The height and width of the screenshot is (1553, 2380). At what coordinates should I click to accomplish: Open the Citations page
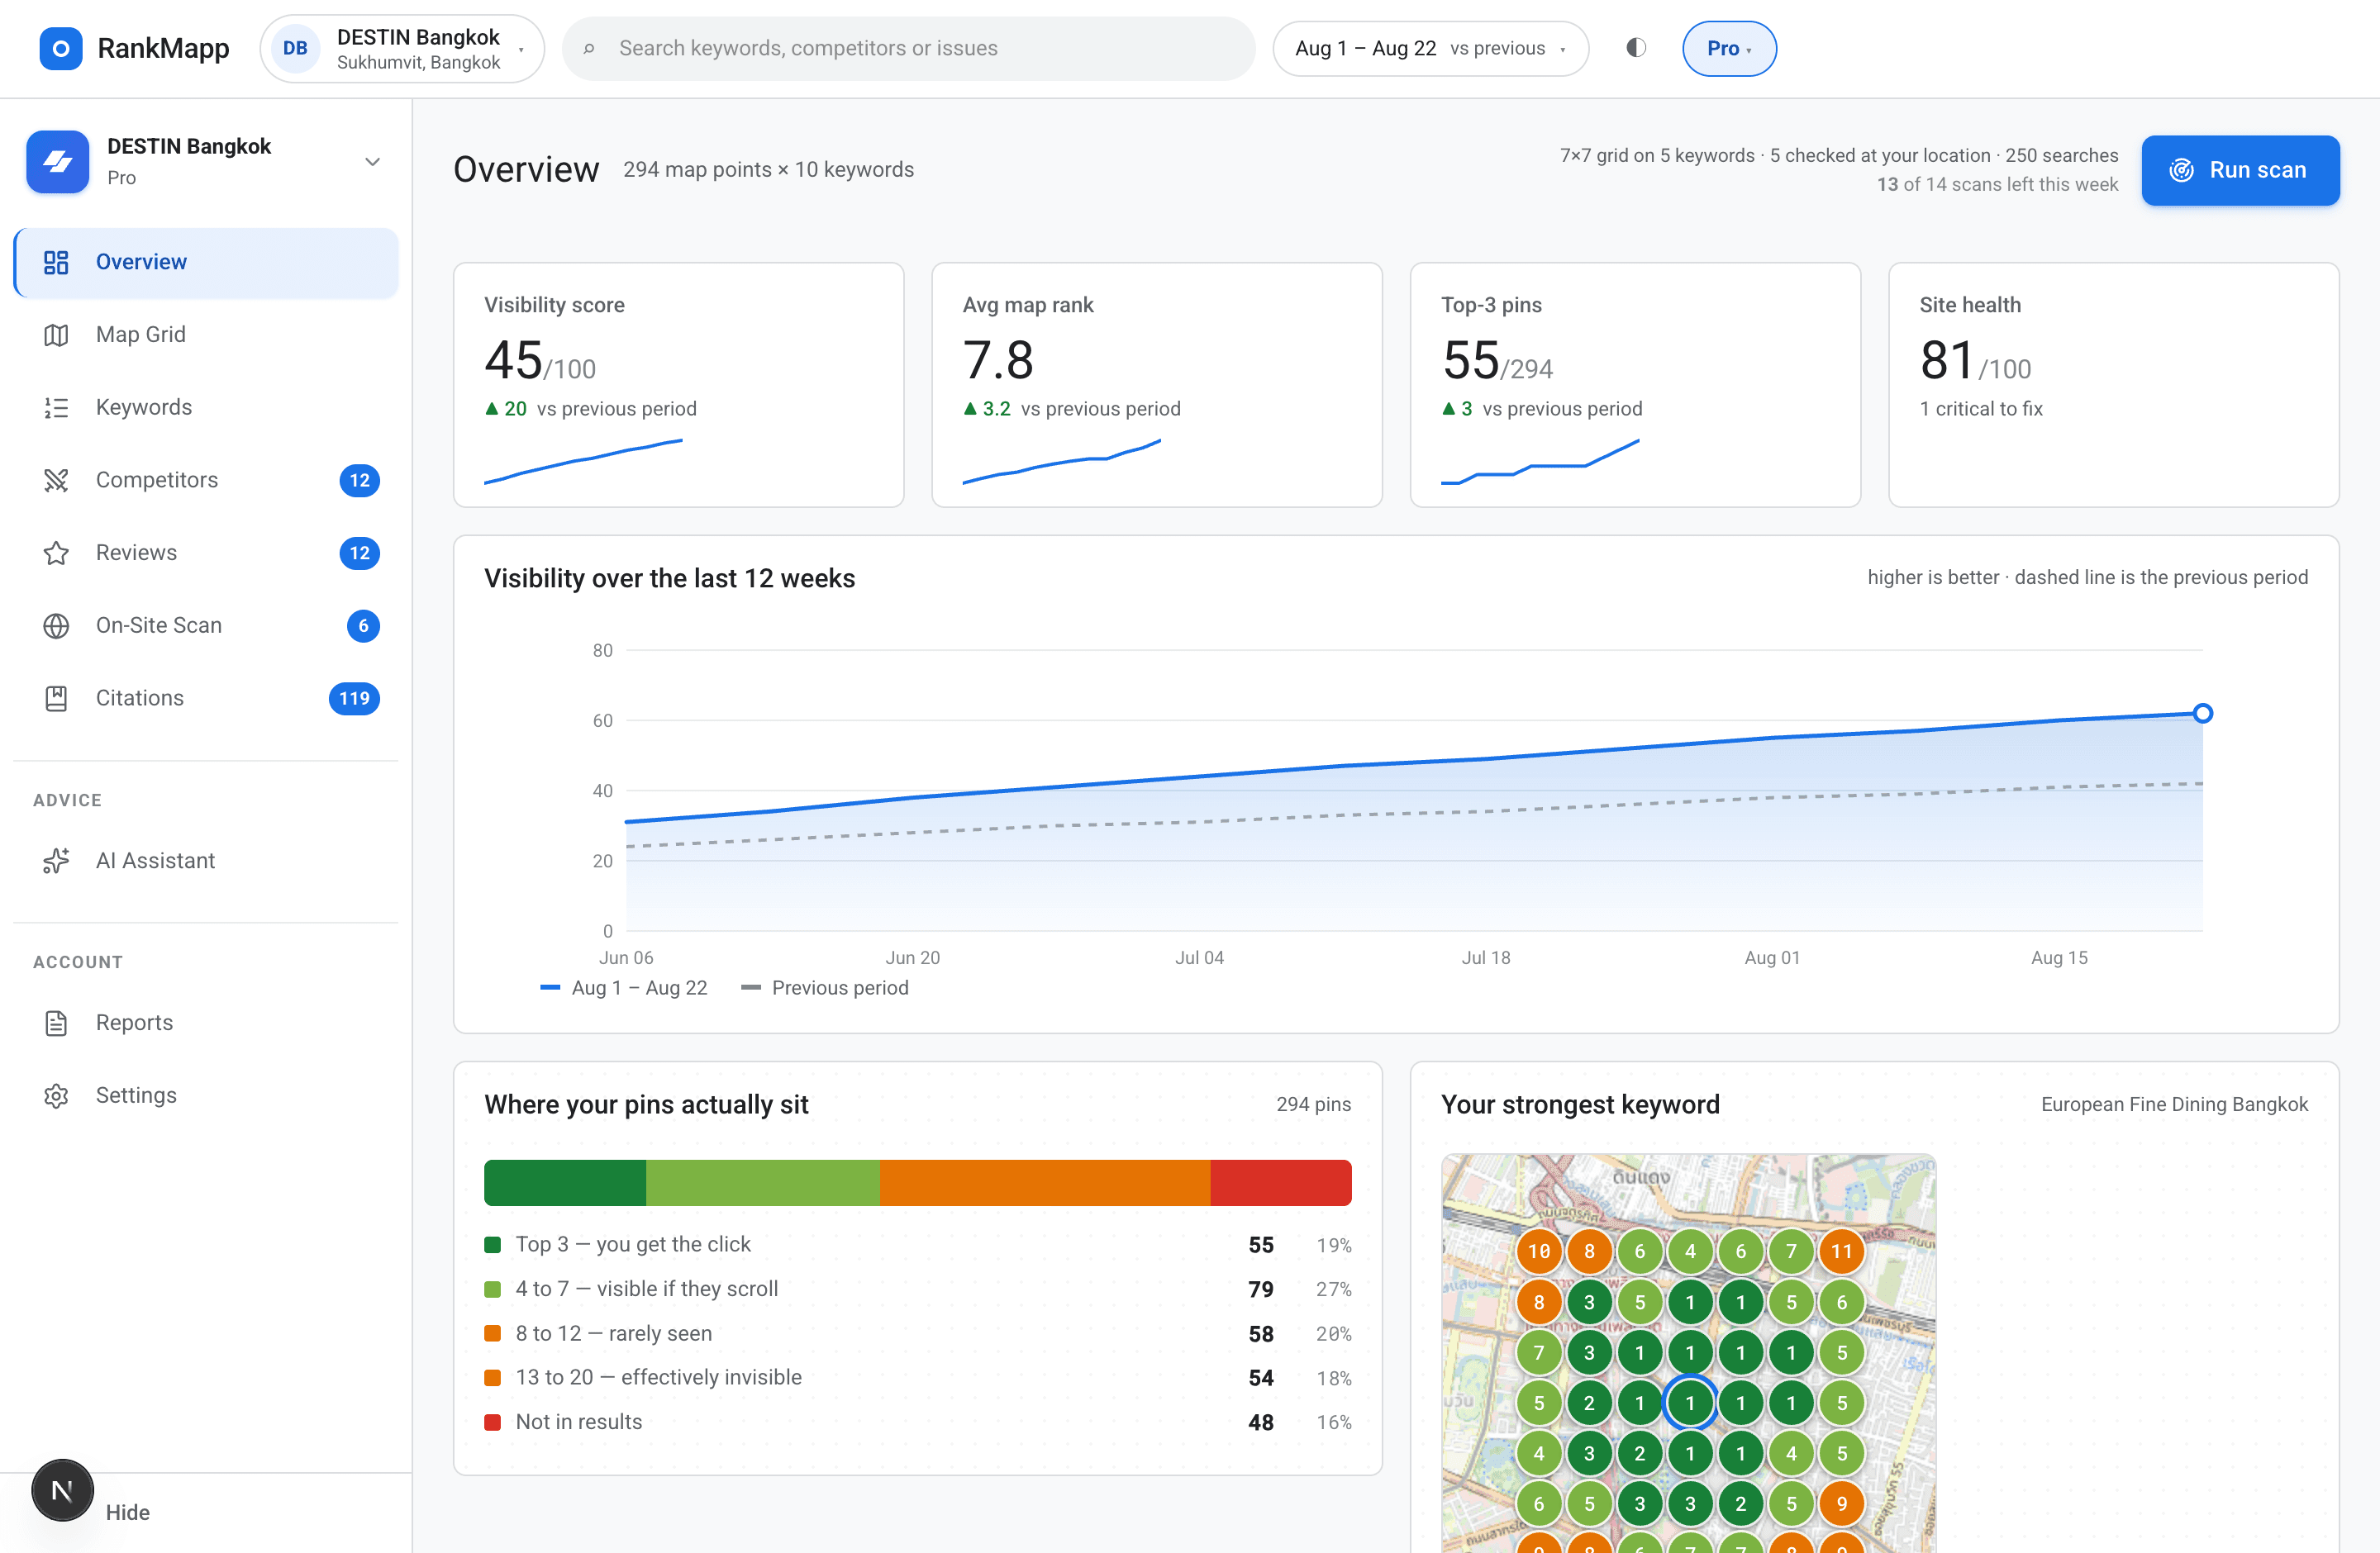coord(206,699)
